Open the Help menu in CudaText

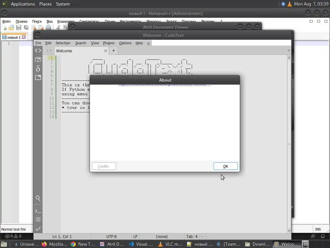point(139,43)
